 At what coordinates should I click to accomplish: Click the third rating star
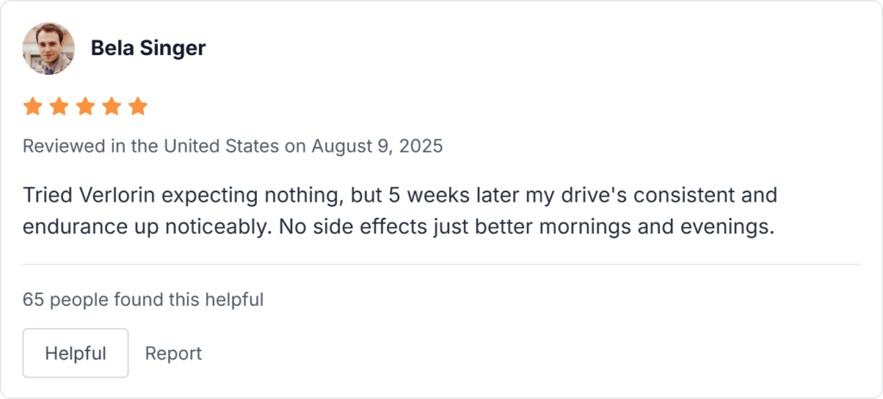coord(85,107)
